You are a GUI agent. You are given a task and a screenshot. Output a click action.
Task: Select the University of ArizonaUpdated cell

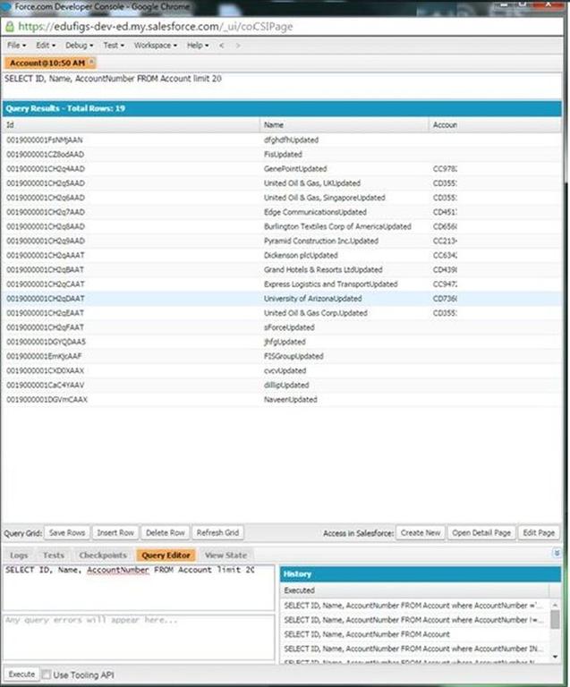pyautogui.click(x=345, y=299)
